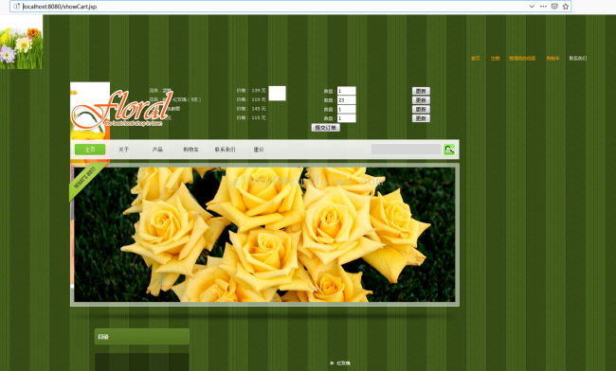
Task: Open 联系我们 in the gray navigation bar
Action: click(x=225, y=150)
